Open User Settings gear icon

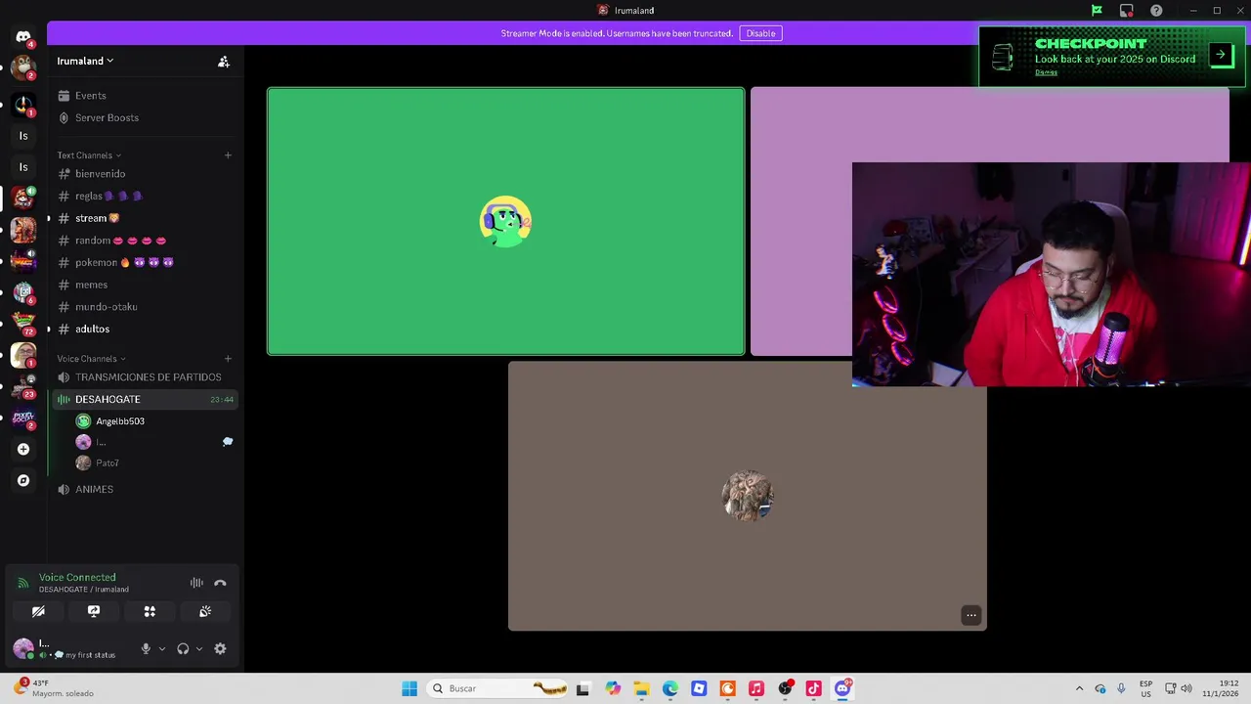[x=220, y=649]
